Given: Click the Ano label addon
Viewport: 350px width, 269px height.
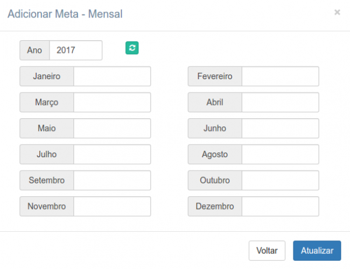Looking at the screenshot, I should click(x=34, y=50).
